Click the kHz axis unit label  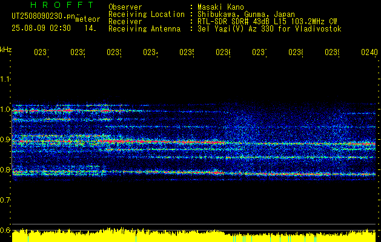5,50
